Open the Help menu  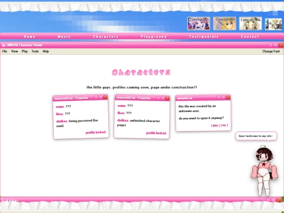46,51
